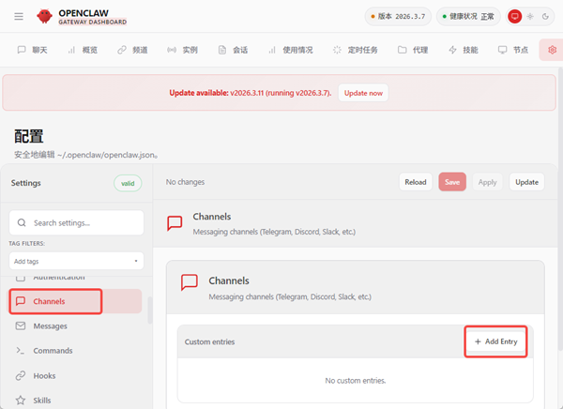
Task: Switch to dark theme moon icon
Action: point(545,16)
